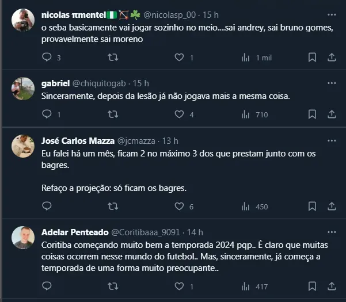Open more options on Adelar Penteado's tweet
346x302 pixels.
click(x=332, y=232)
